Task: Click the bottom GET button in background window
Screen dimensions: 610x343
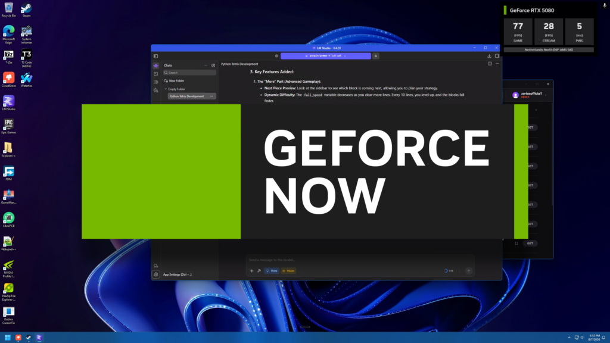Action: 530,244
